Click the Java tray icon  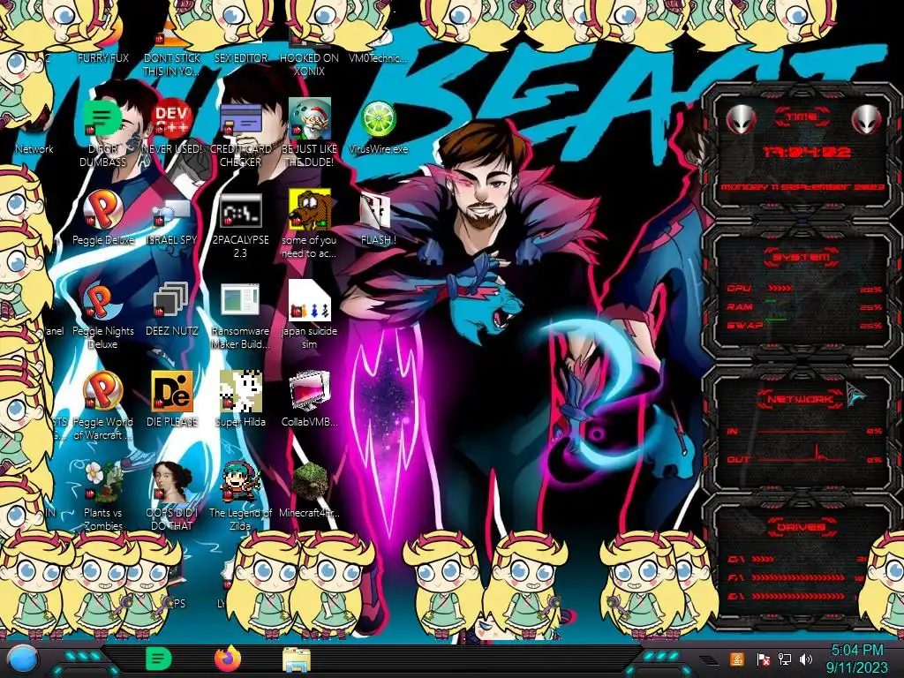coord(737,659)
